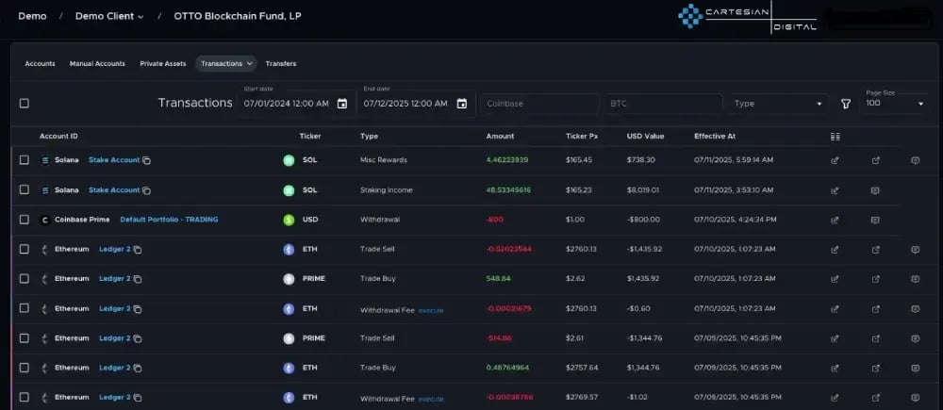The width and height of the screenshot is (943, 410).
Task: Click the Demo breadcrumb
Action: [32, 16]
